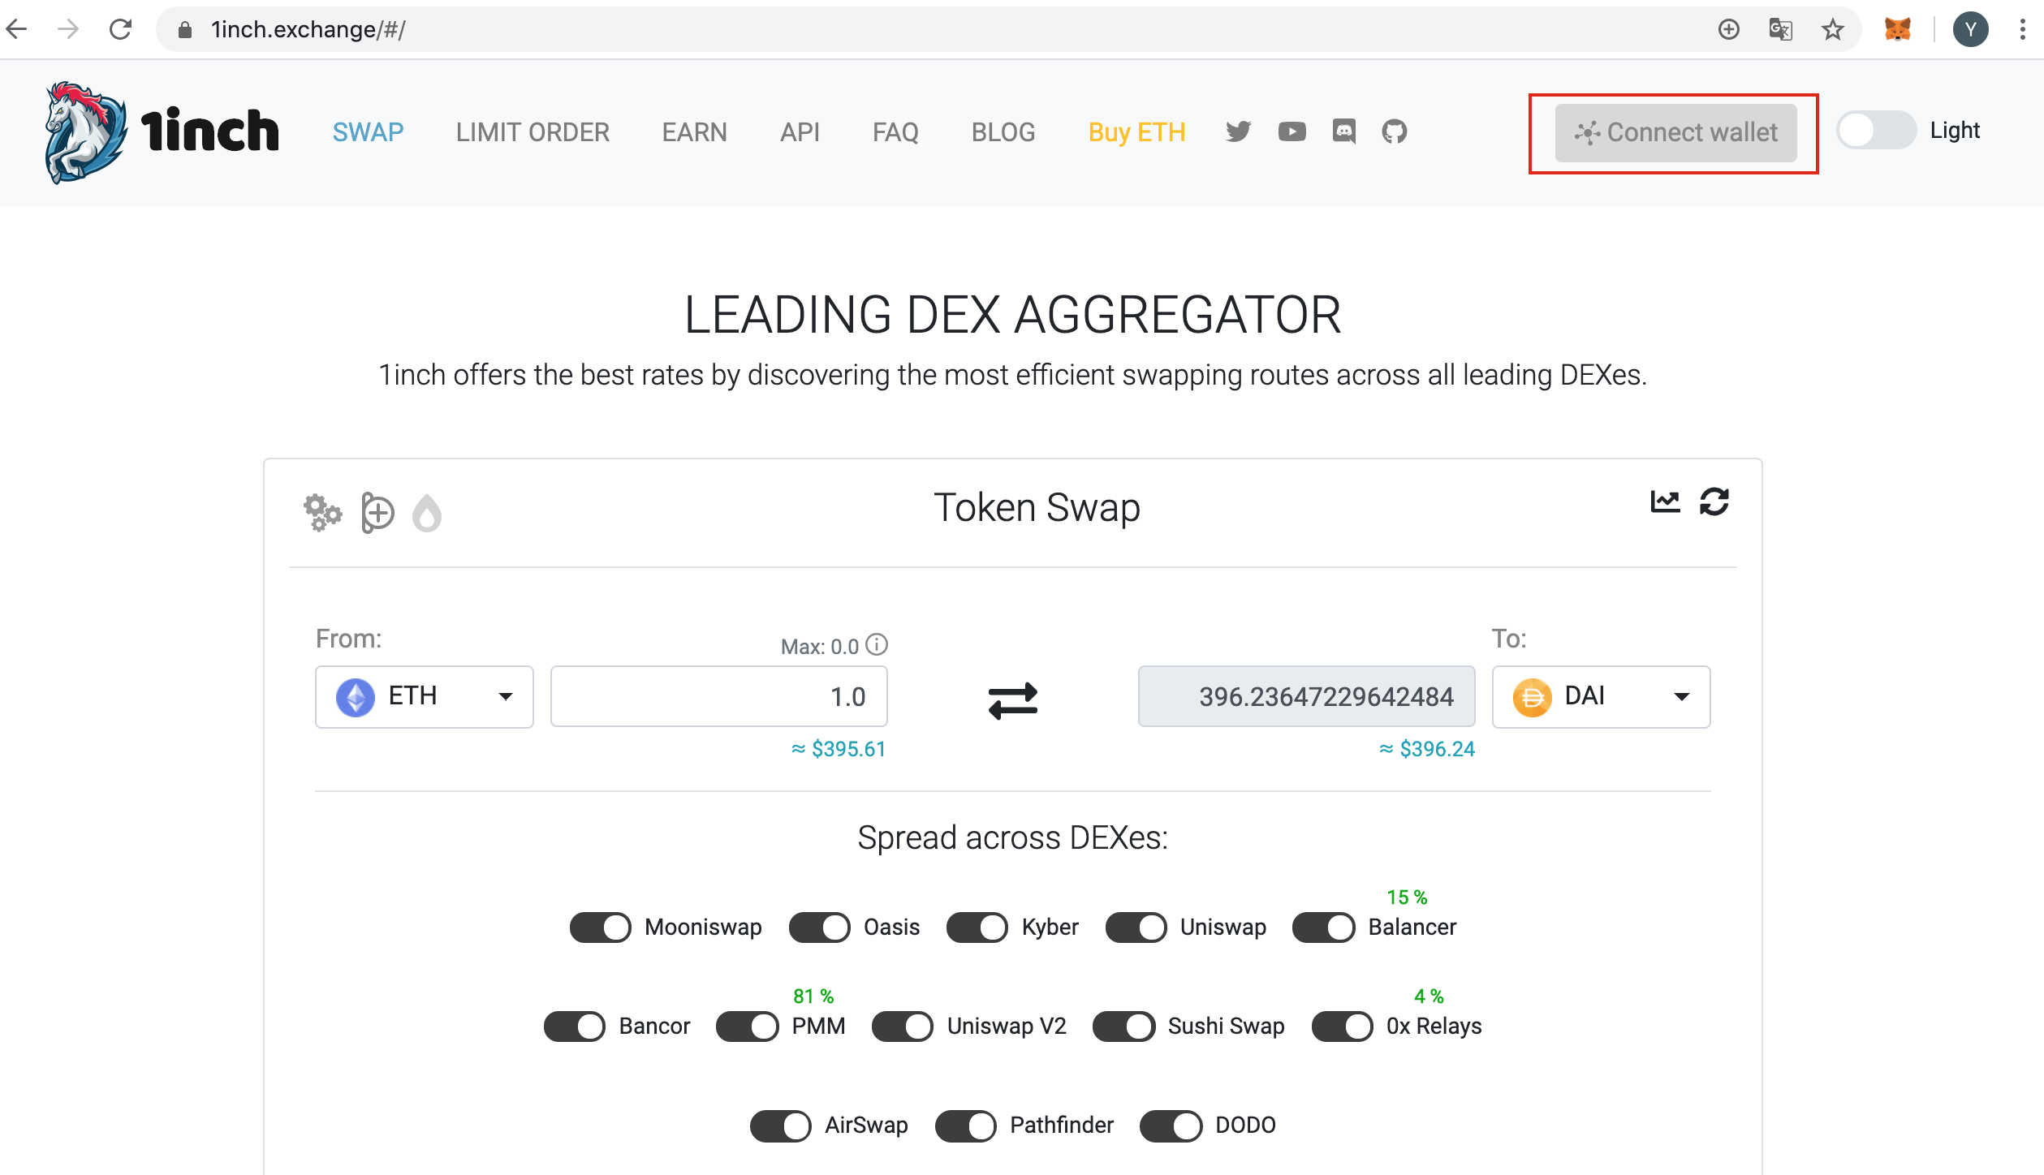
Task: Swap the From and To tokens
Action: (x=1013, y=699)
